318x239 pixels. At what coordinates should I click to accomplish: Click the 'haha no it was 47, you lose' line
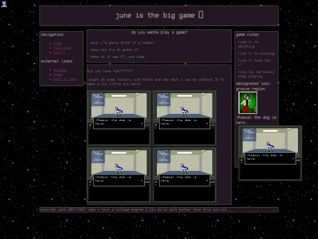[x=117, y=57]
